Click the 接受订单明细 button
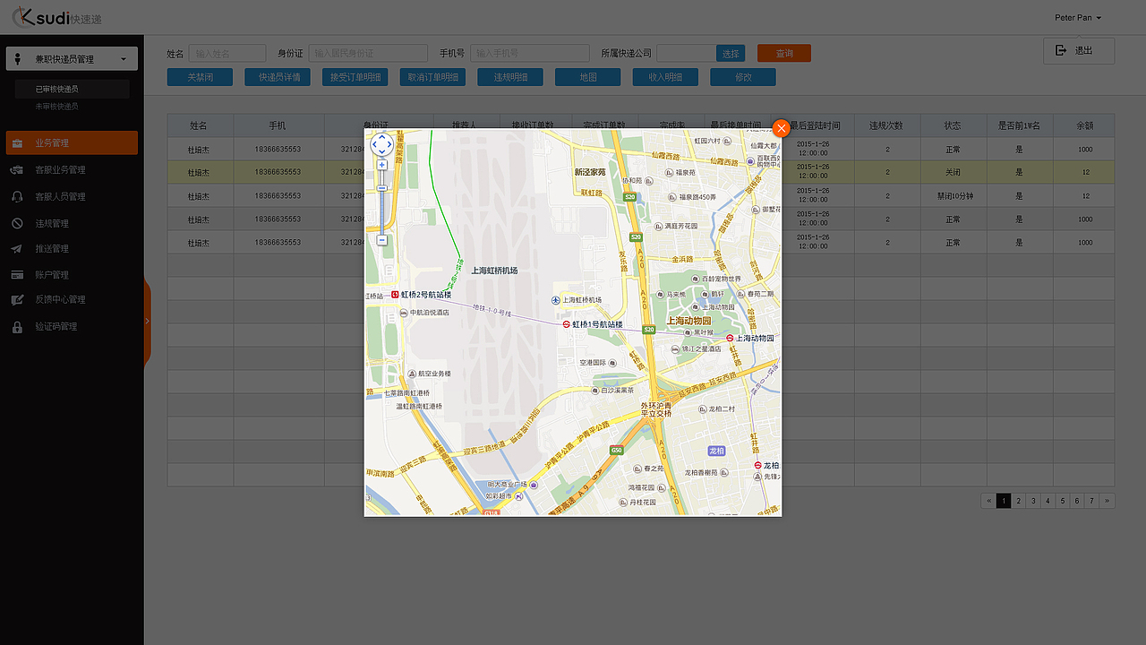Viewport: 1146px width, 645px height. (x=355, y=77)
